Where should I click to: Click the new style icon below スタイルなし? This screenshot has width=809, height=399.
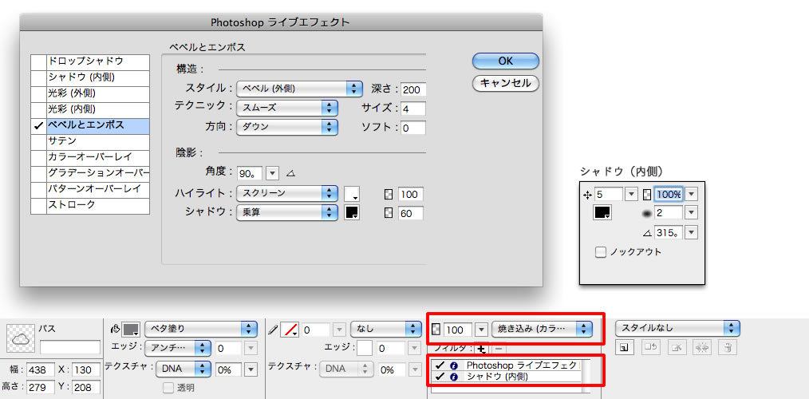point(625,347)
